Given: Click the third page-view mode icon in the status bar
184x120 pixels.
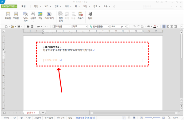Looking at the screenshot, I should coord(134,118).
